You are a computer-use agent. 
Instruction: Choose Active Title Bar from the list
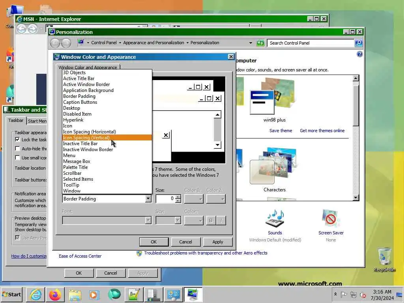point(107,79)
